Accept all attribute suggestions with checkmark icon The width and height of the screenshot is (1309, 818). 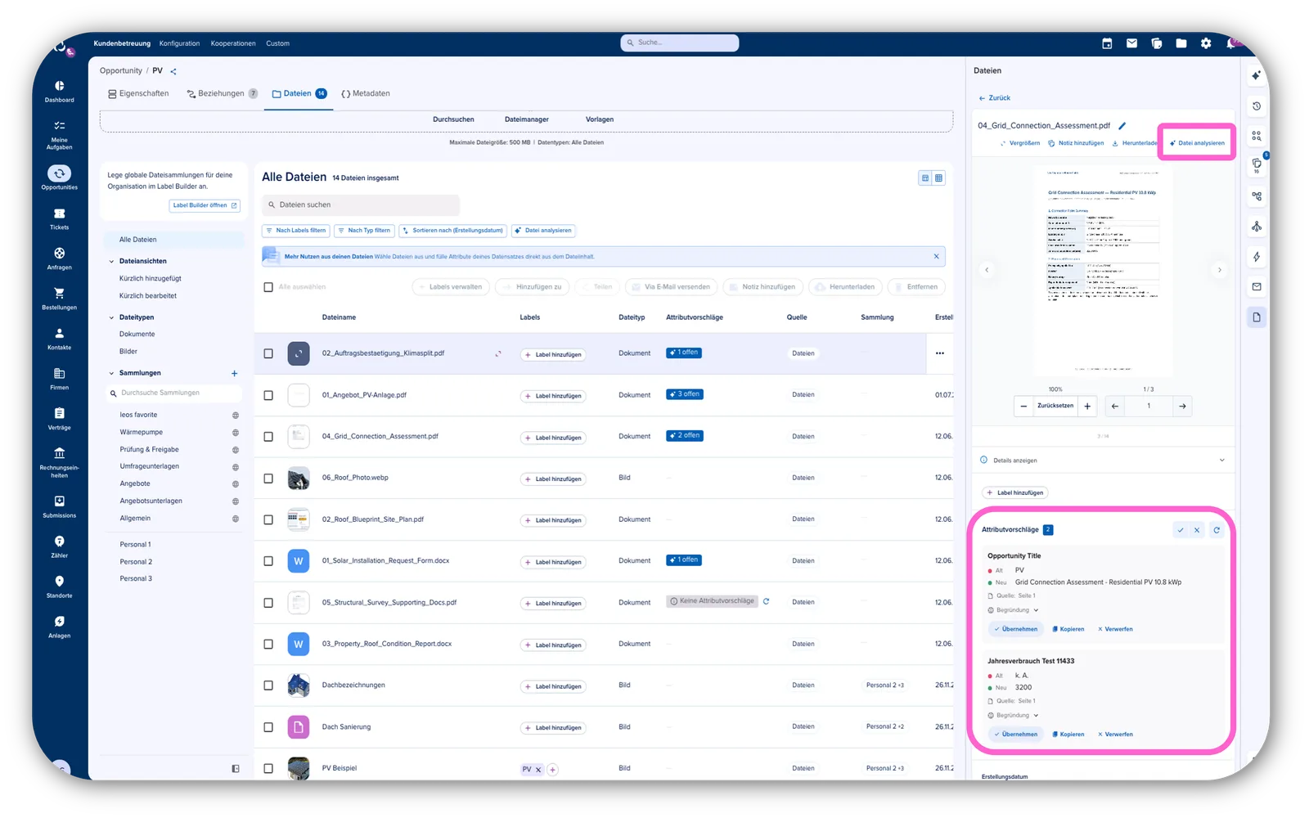[1181, 530]
